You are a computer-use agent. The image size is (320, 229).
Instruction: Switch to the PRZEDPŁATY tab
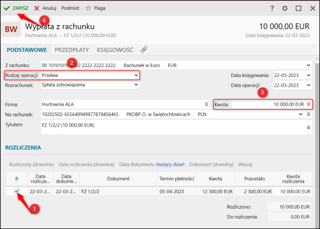pyautogui.click(x=72, y=50)
